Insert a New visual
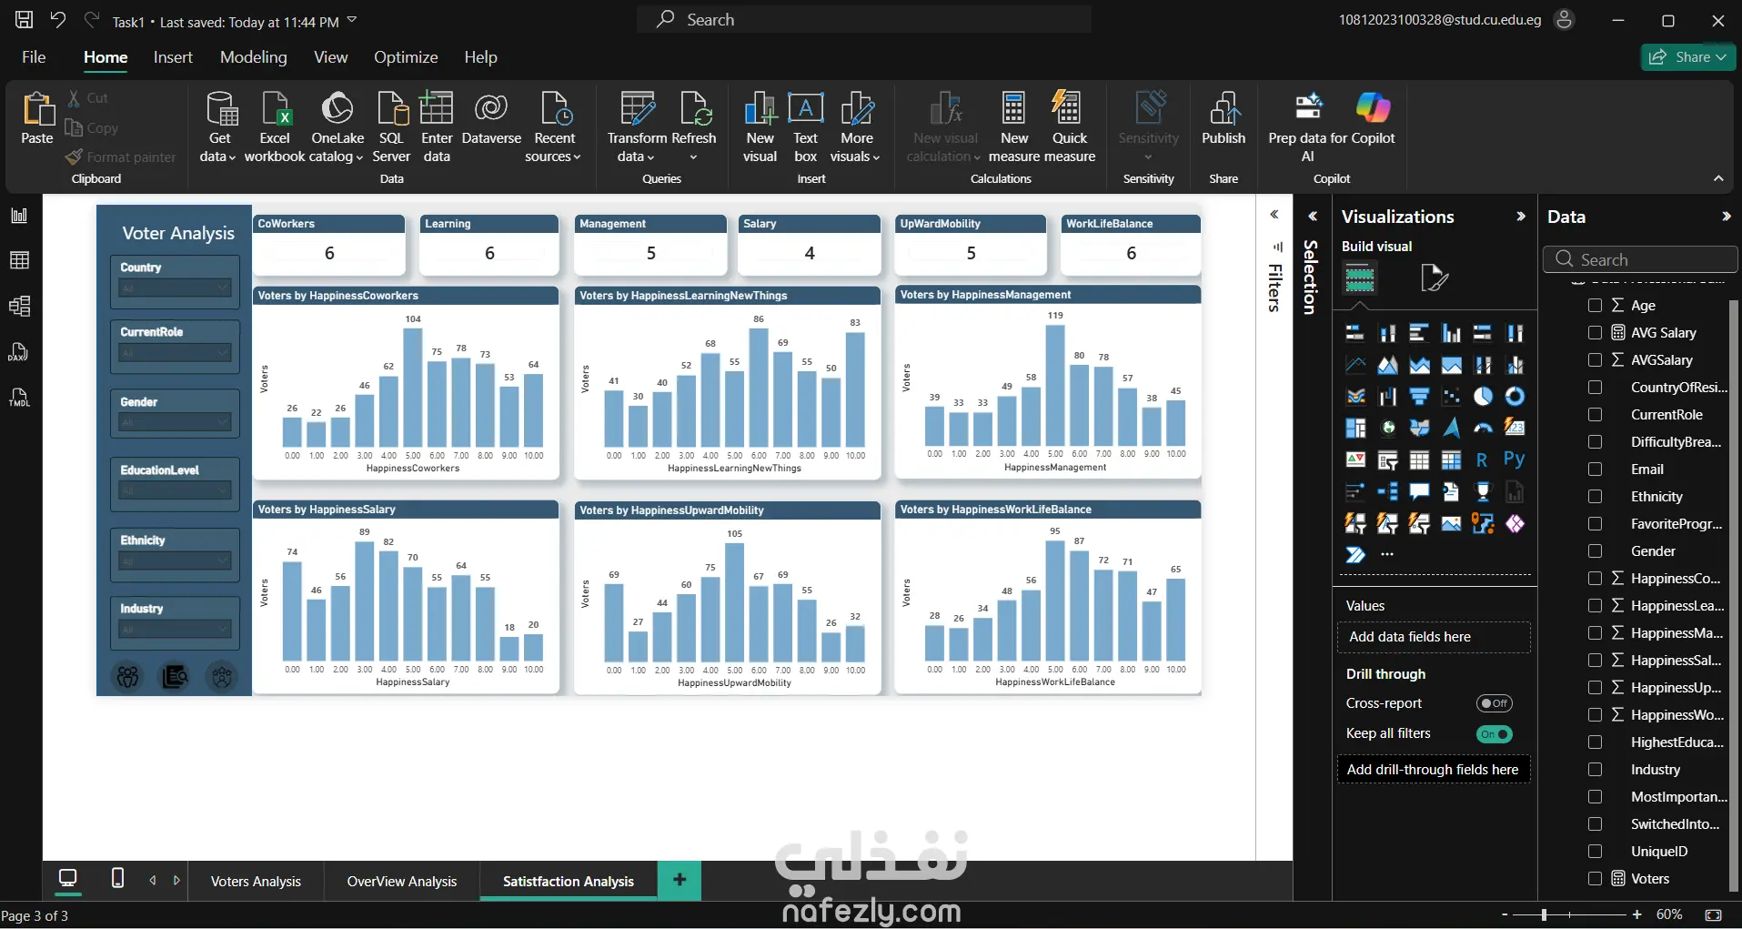Screen dimensions: 1742x929 760,127
